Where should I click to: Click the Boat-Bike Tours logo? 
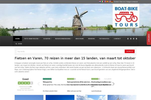[126, 16]
